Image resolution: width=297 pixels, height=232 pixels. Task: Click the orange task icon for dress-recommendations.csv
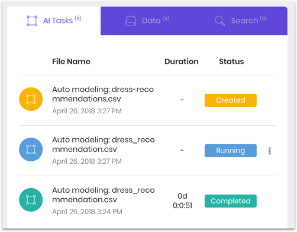pos(31,99)
